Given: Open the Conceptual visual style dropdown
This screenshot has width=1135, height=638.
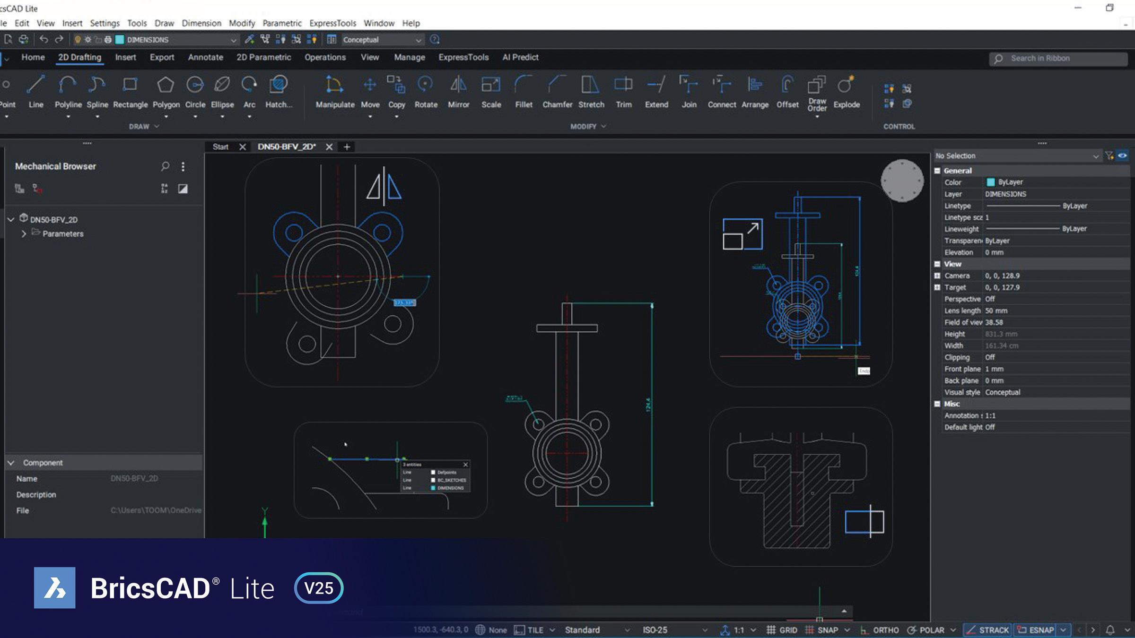Looking at the screenshot, I should 418,40.
